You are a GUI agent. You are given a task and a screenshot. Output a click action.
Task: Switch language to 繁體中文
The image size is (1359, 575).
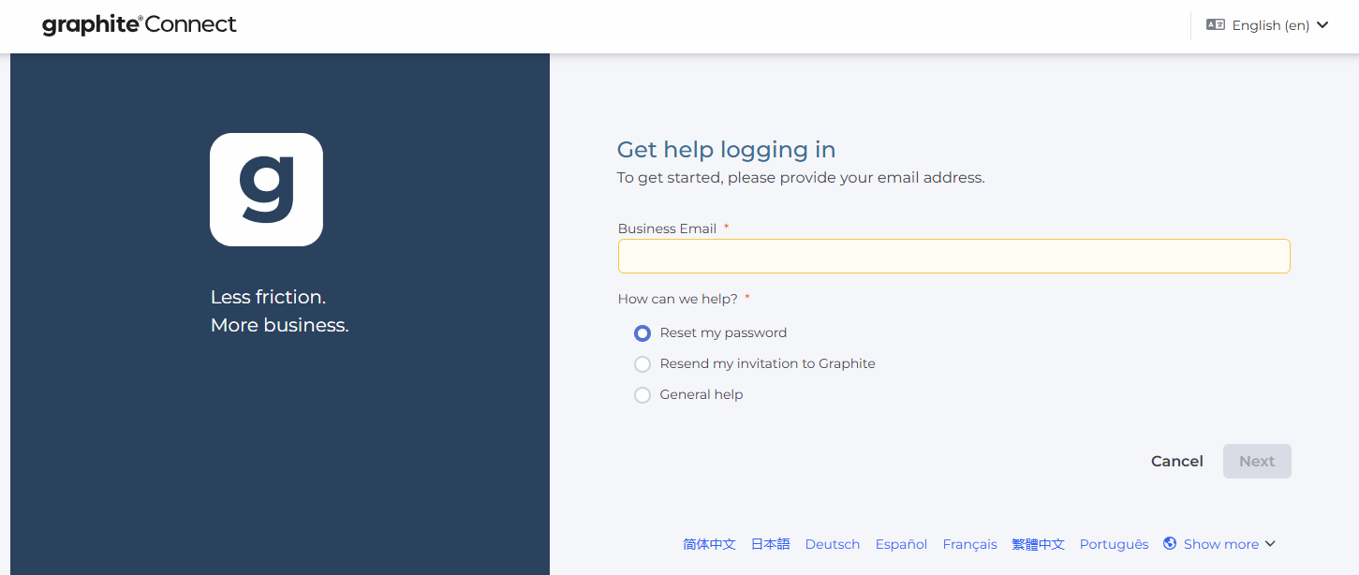point(1038,544)
